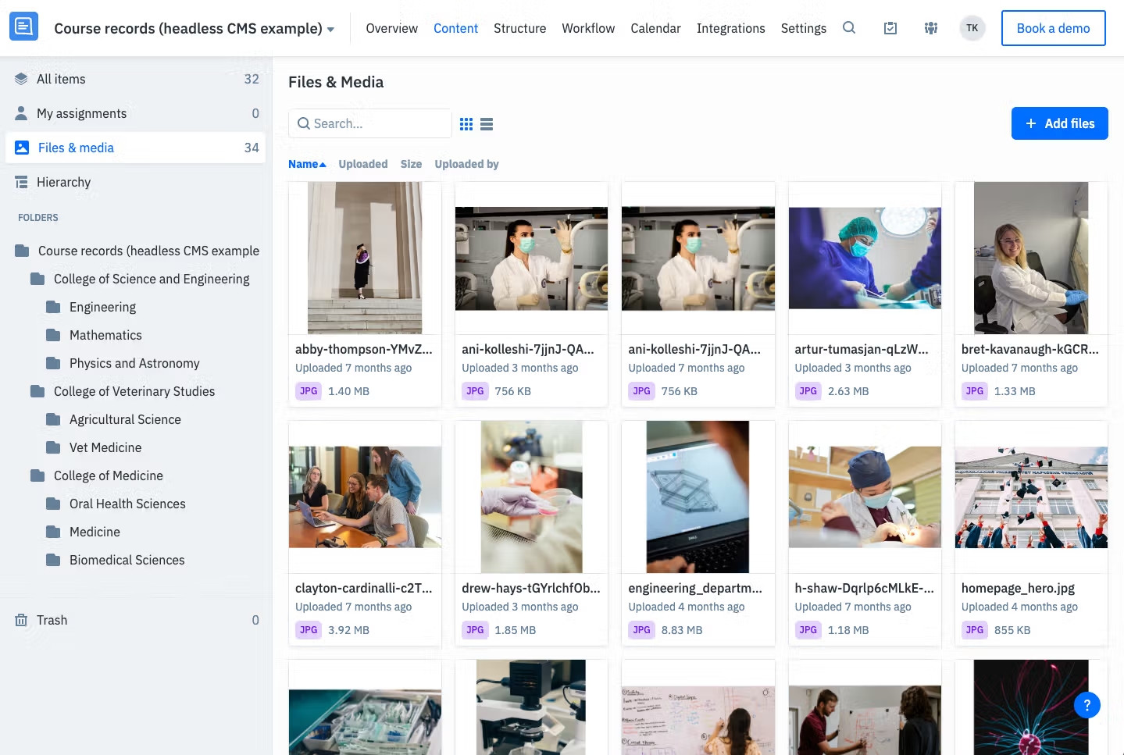Toggle grid view layout

[x=466, y=123]
